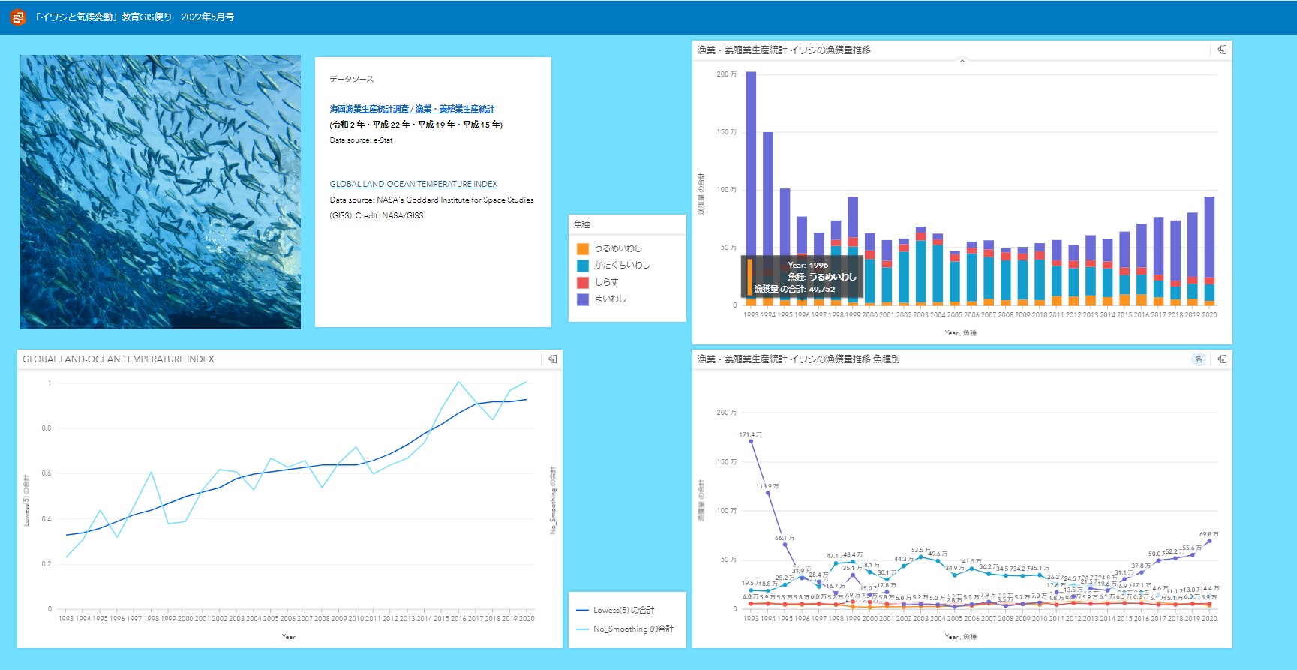Select the しらす legend entry

[606, 282]
